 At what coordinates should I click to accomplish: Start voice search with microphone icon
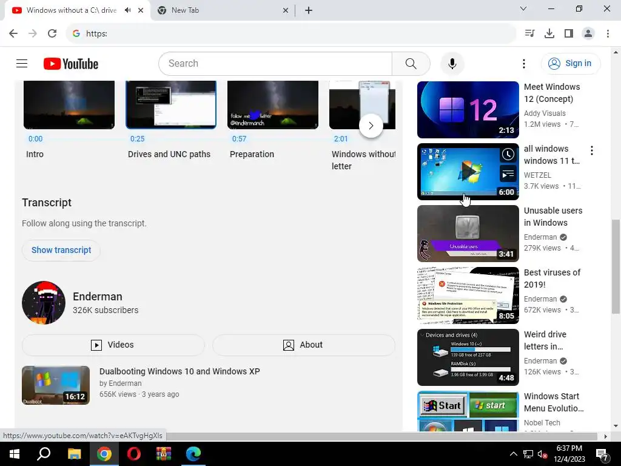(x=452, y=63)
